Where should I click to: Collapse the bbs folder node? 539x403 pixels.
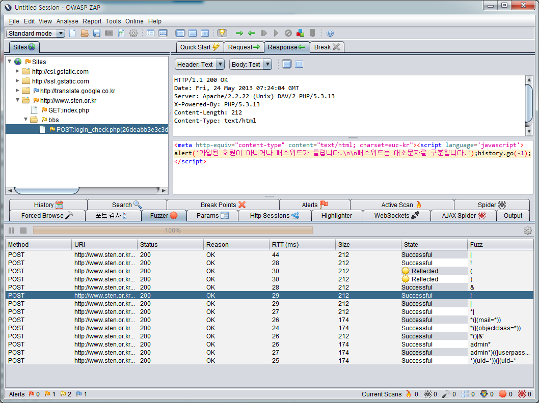(26, 120)
